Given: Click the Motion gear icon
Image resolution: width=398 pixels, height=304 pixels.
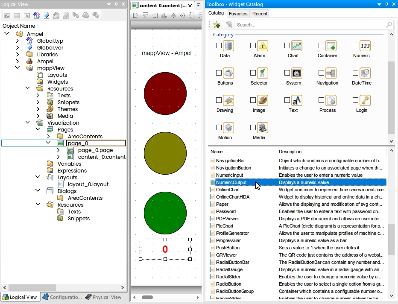Looking at the screenshot, I should (x=228, y=128).
